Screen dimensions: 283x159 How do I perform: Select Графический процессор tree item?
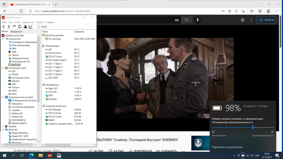(x=23, y=140)
